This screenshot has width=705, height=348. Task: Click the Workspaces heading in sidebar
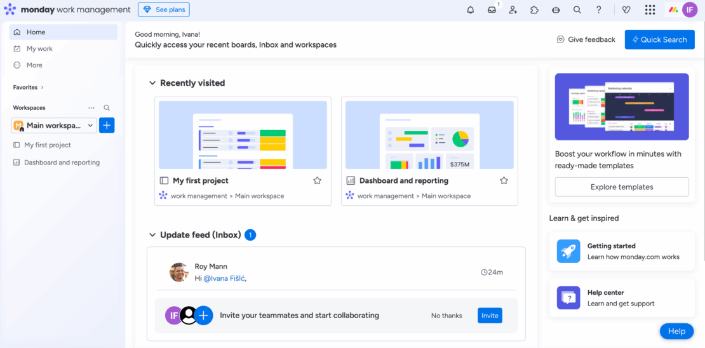(29, 108)
